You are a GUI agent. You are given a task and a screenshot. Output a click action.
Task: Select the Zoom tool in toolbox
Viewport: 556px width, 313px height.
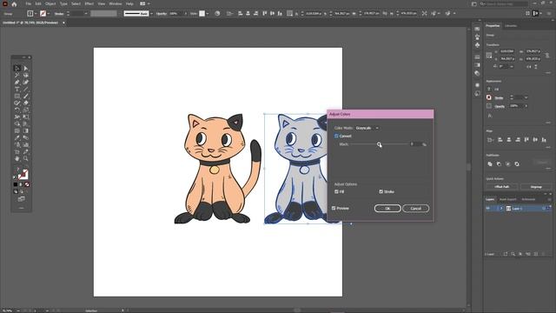click(25, 158)
